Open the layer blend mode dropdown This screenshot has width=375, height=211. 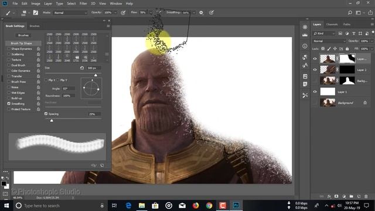[329, 41]
